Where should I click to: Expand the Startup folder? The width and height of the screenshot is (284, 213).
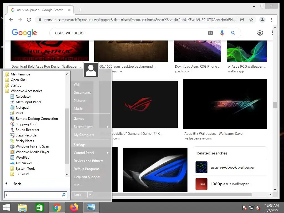pyautogui.click(x=16, y=85)
